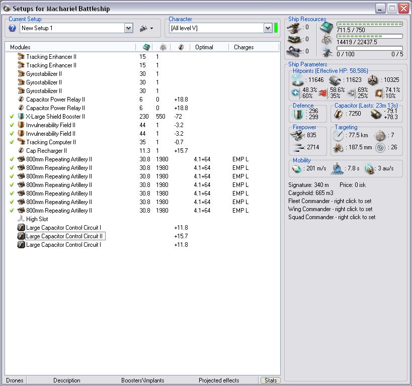Click the sensor strength icon
The height and width of the screenshot is (386, 412).
(x=380, y=148)
